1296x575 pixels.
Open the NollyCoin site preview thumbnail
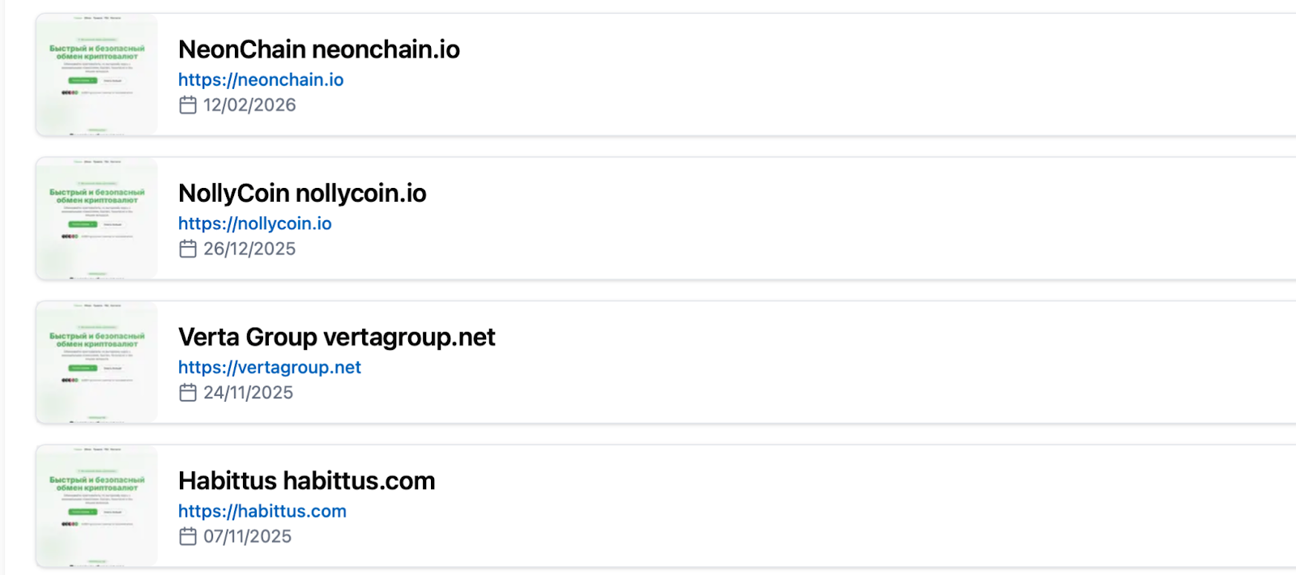(x=96, y=219)
